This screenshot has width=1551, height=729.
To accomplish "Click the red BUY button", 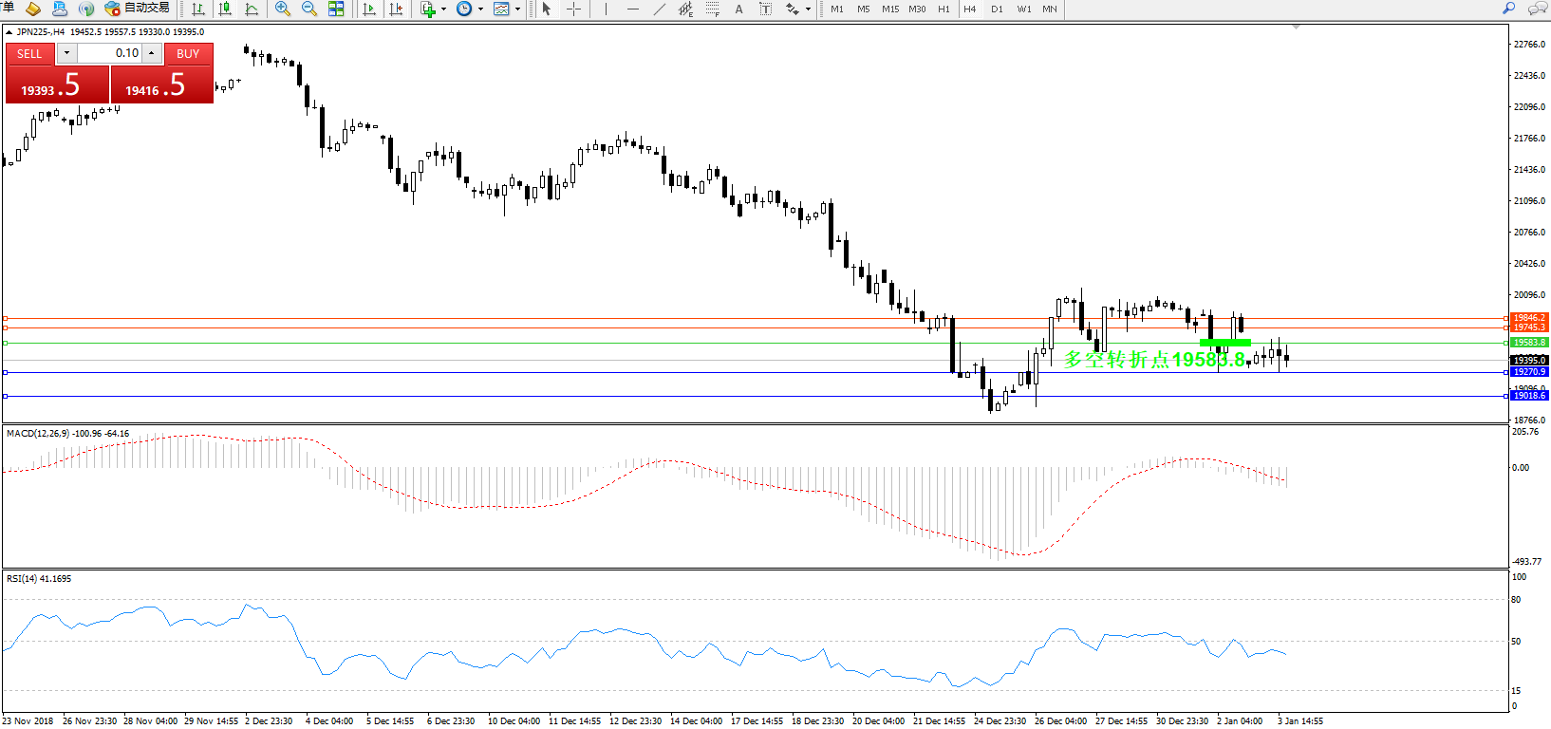I will (188, 54).
